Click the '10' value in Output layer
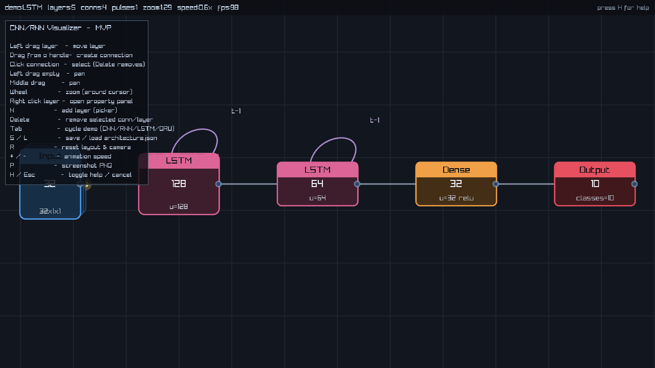This screenshot has height=368, width=655. [595, 183]
